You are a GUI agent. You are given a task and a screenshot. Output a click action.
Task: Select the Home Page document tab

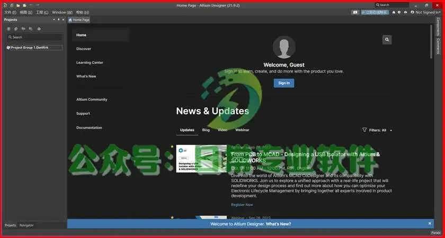click(x=79, y=20)
